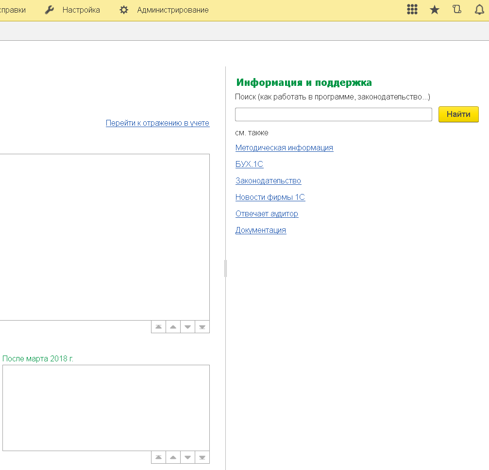Open the history scroll icon
Image resolution: width=489 pixels, height=470 pixels.
click(457, 9)
